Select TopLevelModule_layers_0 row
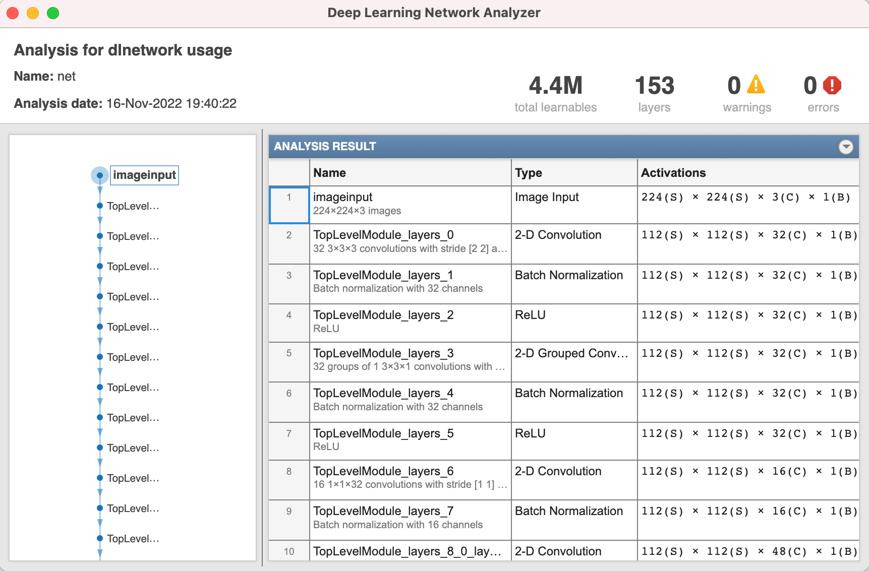The height and width of the screenshot is (571, 869). pyautogui.click(x=563, y=244)
